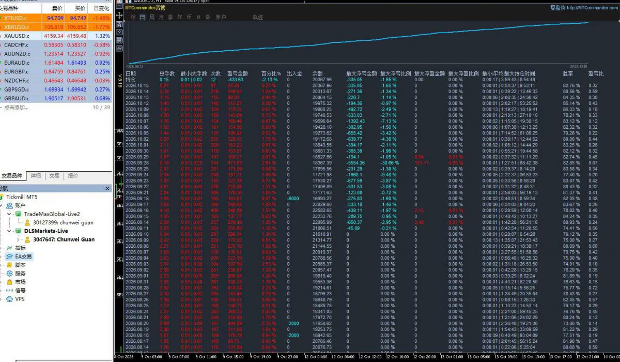Open the 报价 tab
The height and width of the screenshot is (362, 620).
point(73,176)
